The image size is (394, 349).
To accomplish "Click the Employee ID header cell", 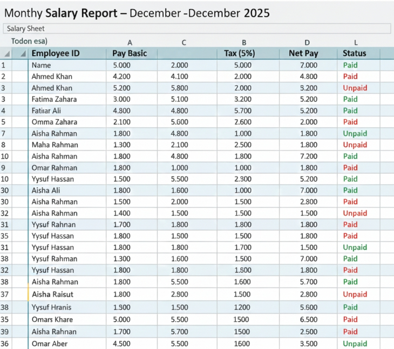I will [x=56, y=53].
